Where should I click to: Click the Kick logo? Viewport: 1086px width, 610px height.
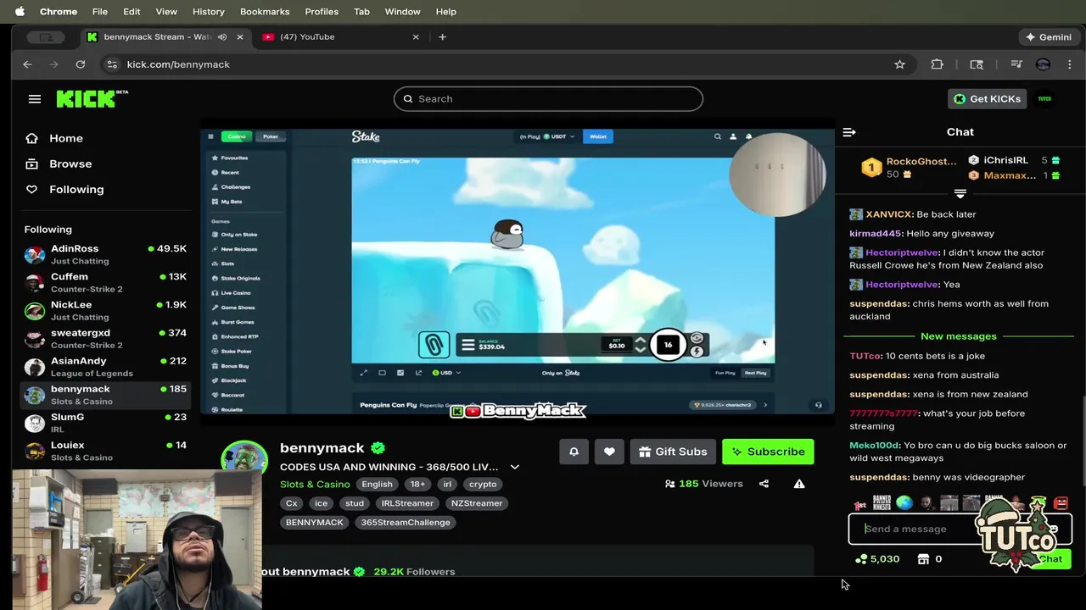(92, 99)
